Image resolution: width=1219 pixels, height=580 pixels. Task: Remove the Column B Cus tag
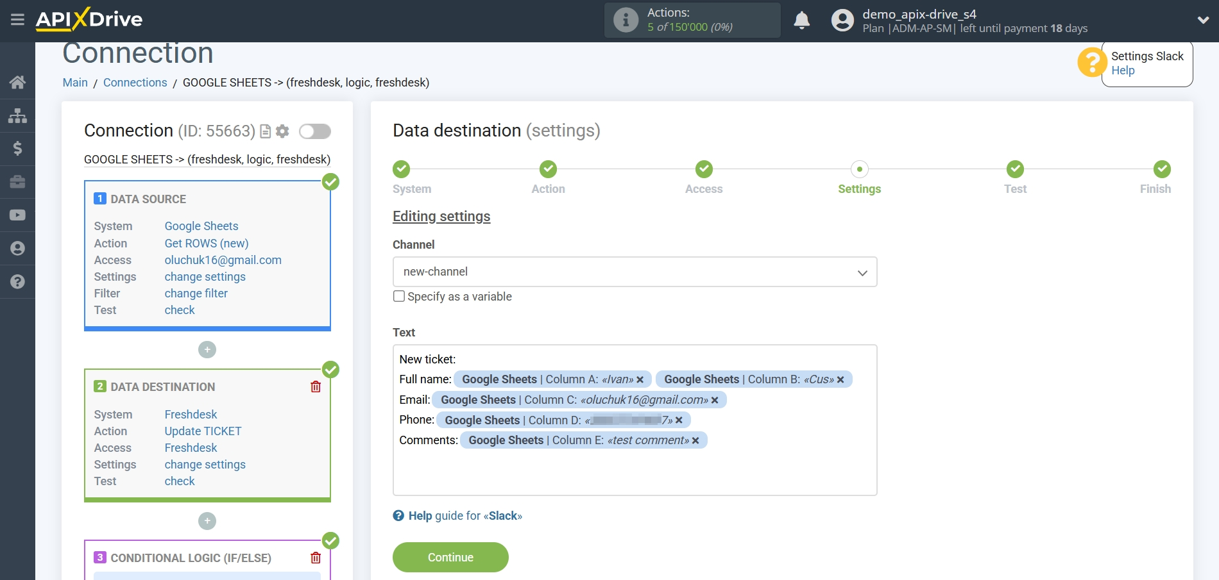coord(840,379)
